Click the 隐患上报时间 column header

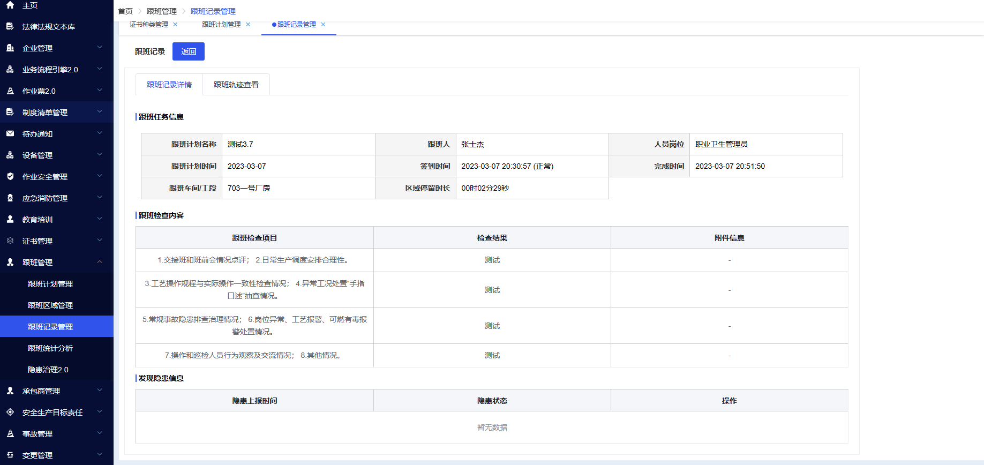coord(254,401)
